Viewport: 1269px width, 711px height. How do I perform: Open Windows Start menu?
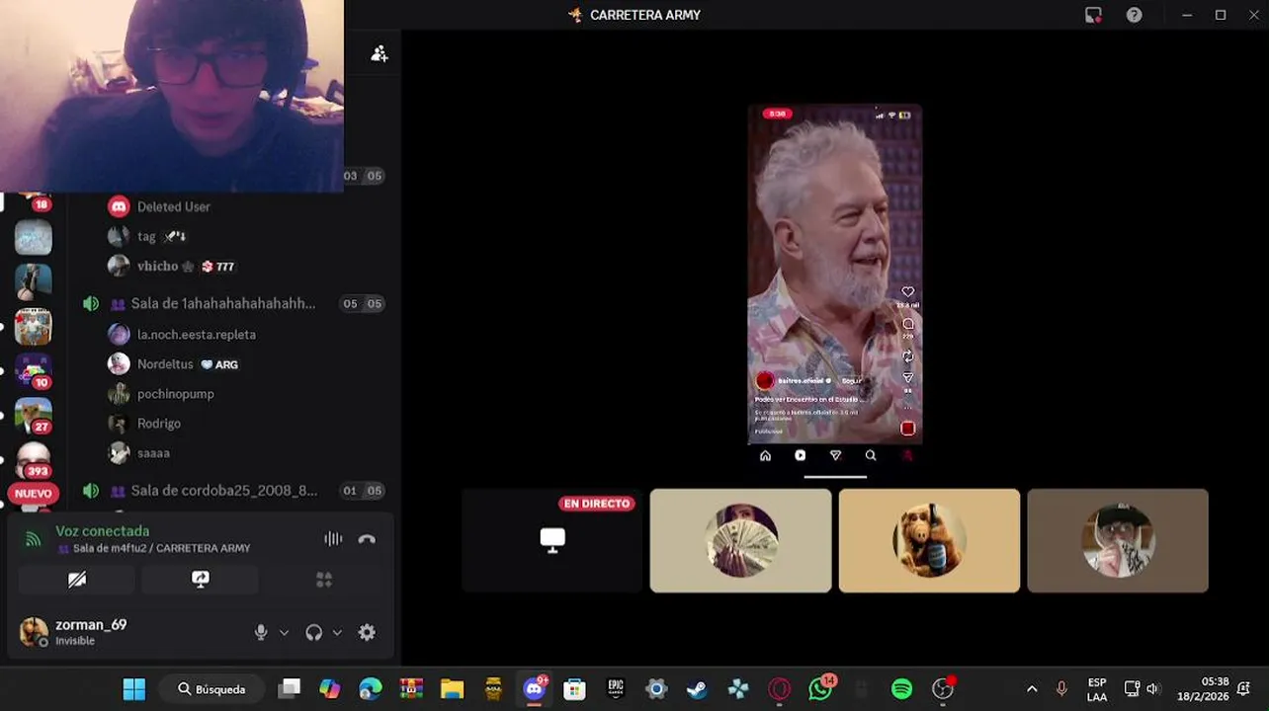[x=134, y=689]
